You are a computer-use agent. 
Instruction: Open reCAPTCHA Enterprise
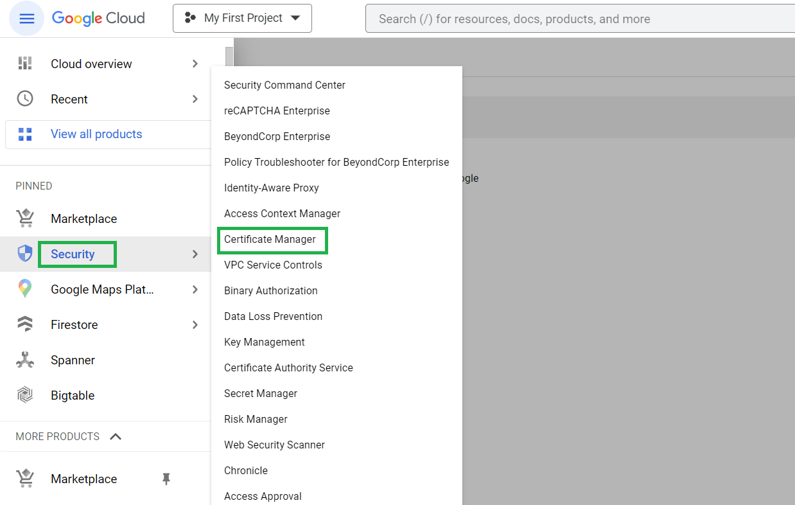pyautogui.click(x=277, y=111)
